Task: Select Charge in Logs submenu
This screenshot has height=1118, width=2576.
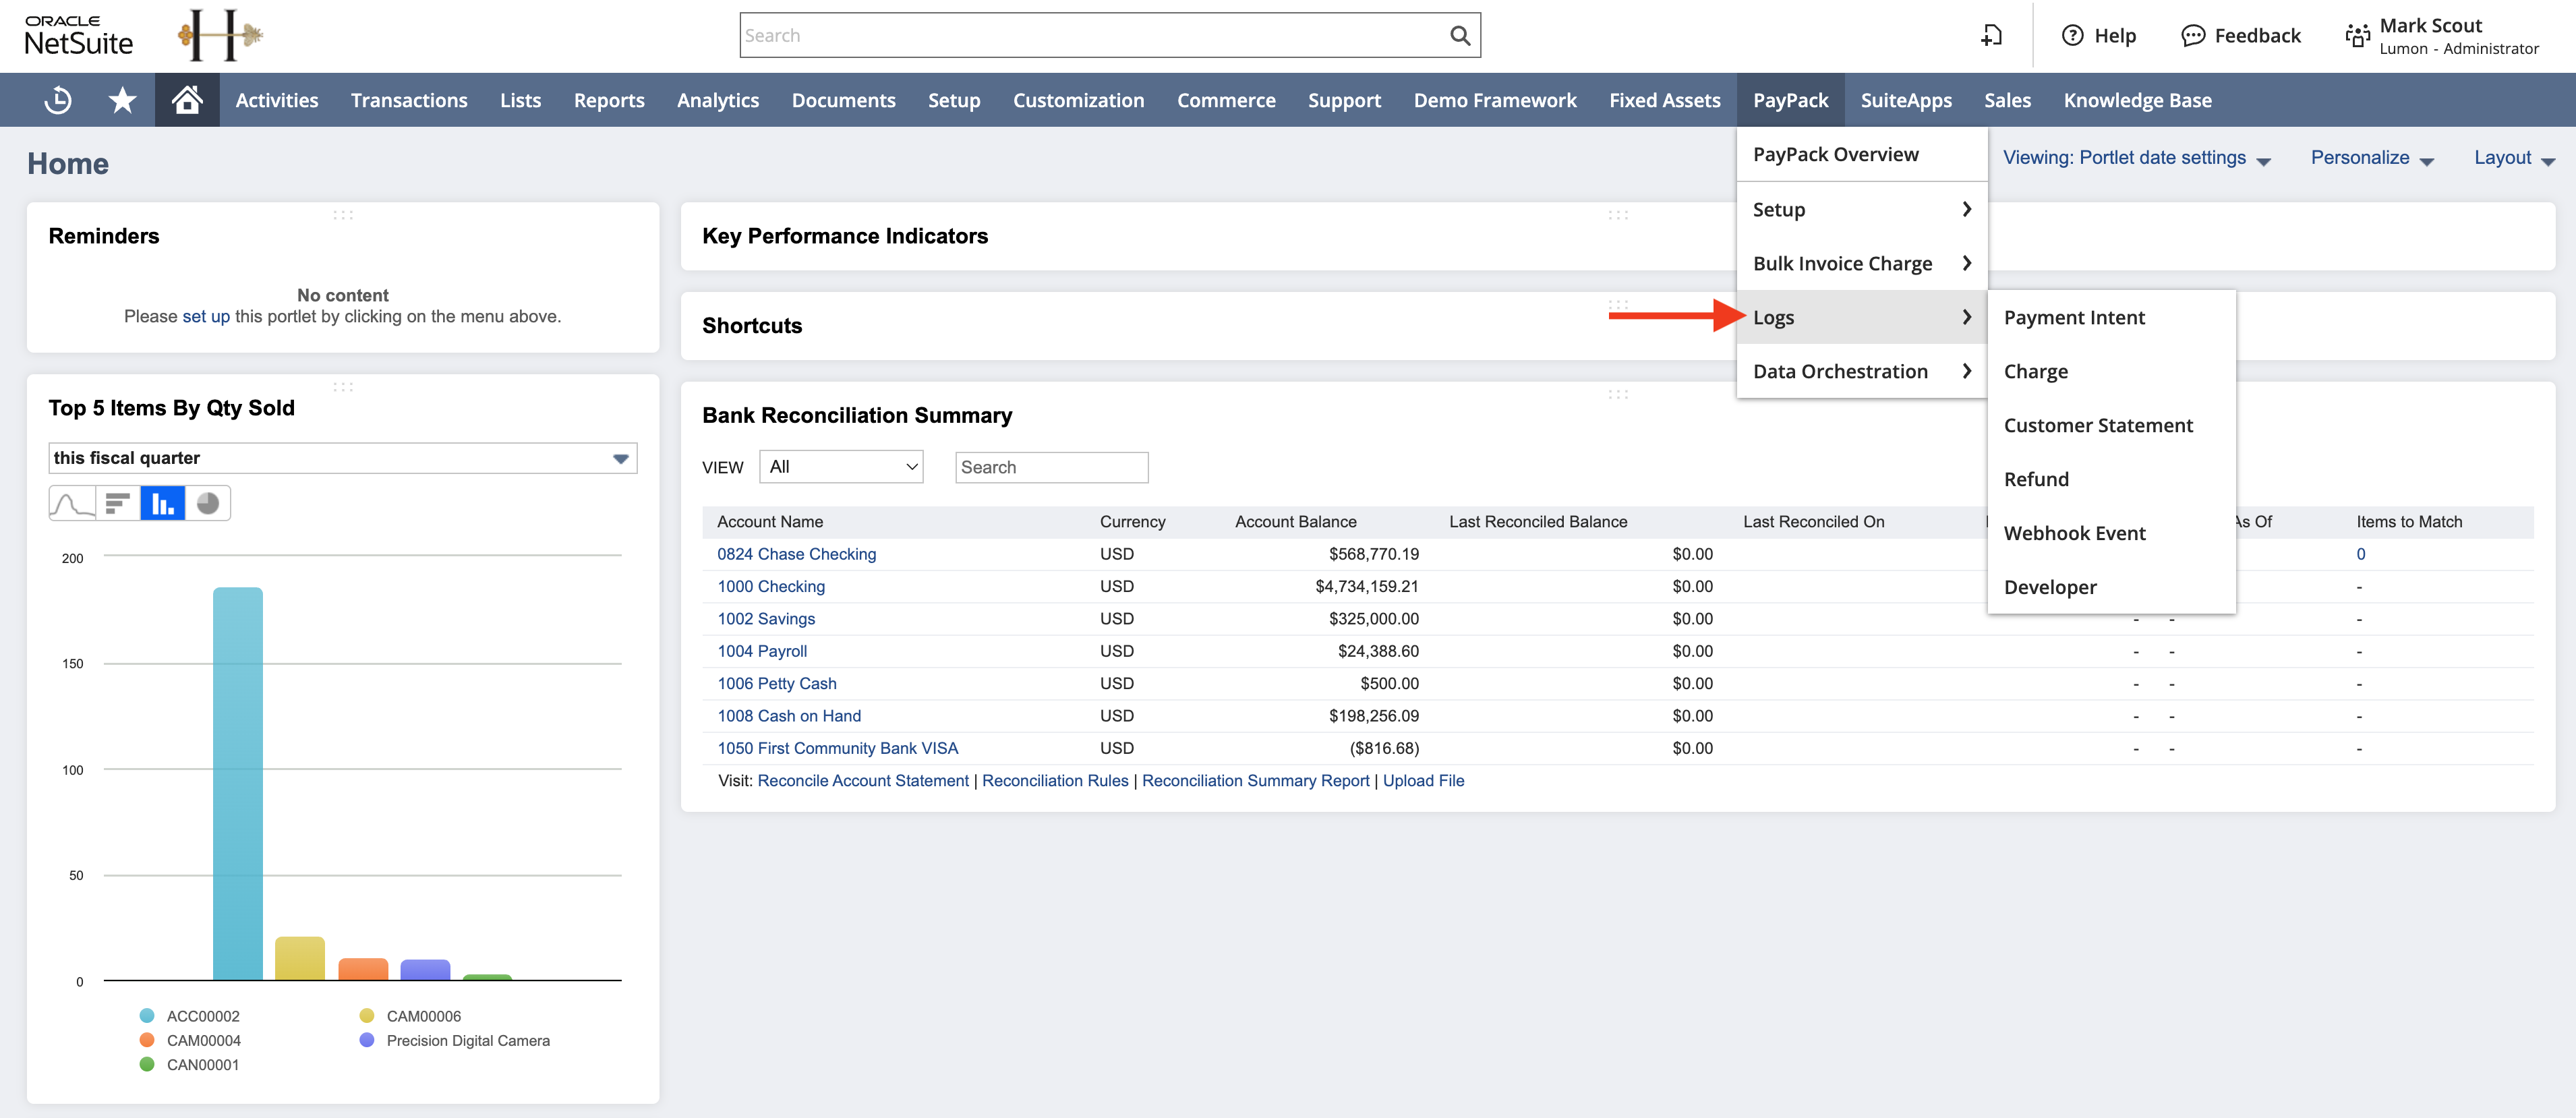Action: coord(2111,371)
